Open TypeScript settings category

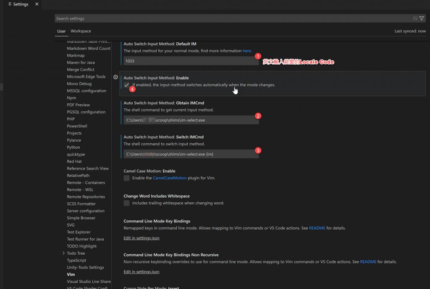coord(76,261)
